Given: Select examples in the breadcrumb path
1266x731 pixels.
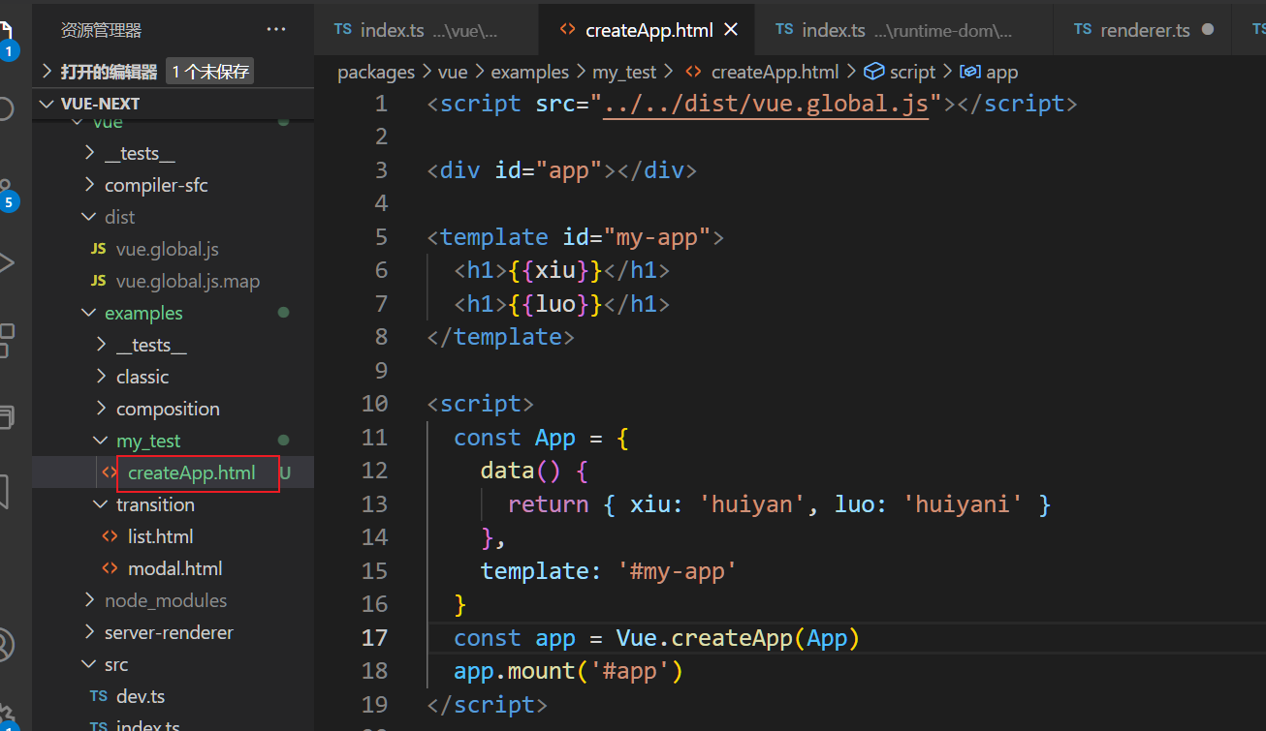Looking at the screenshot, I should [529, 73].
